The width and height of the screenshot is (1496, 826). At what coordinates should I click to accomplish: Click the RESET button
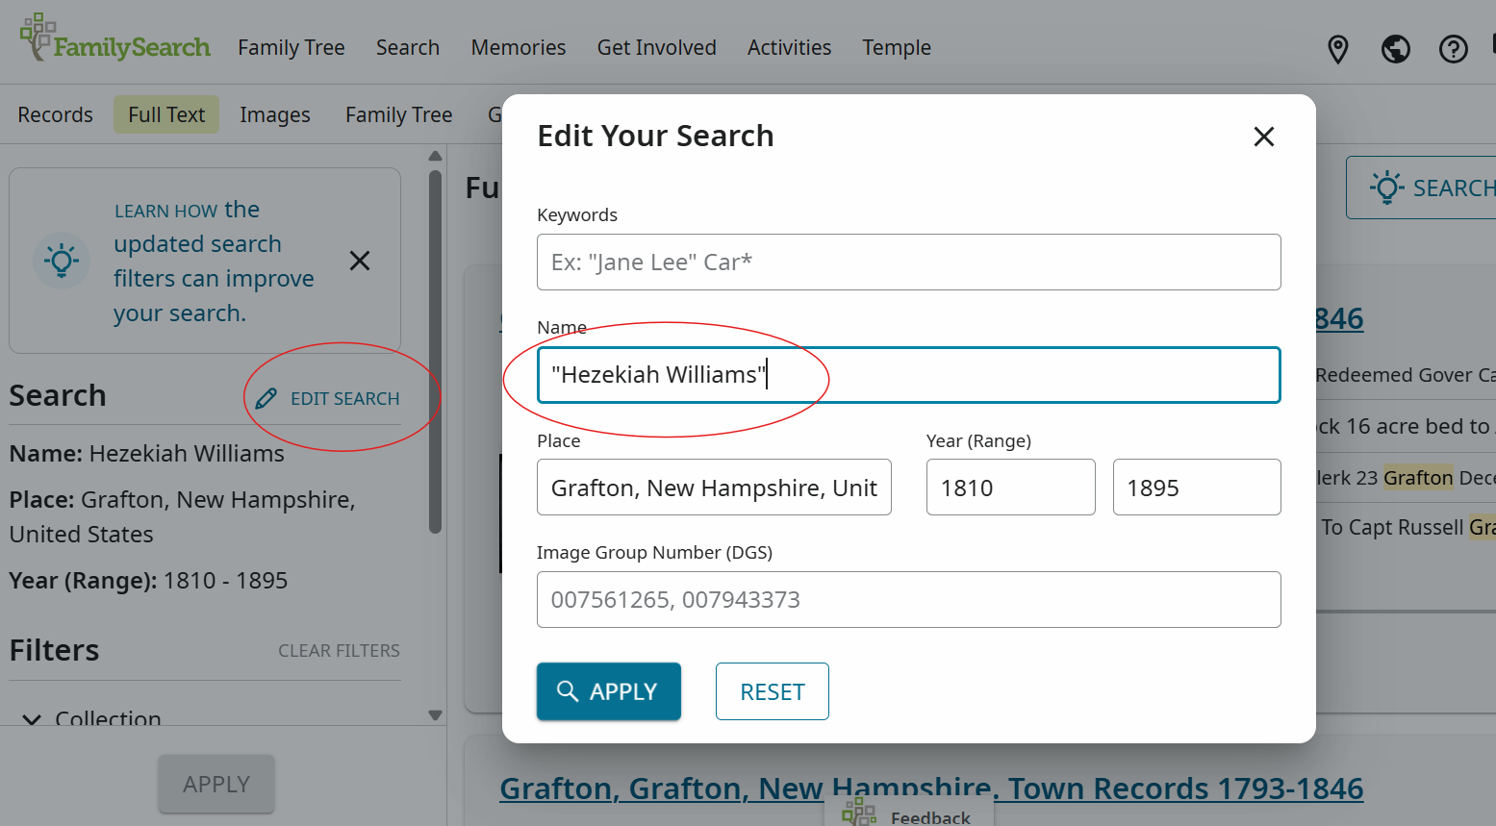(x=772, y=690)
